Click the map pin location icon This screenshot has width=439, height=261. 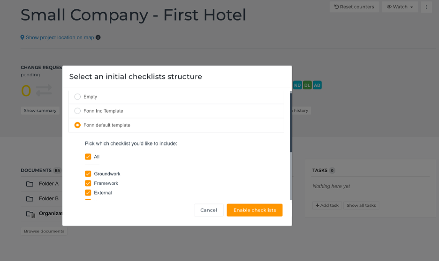click(23, 37)
